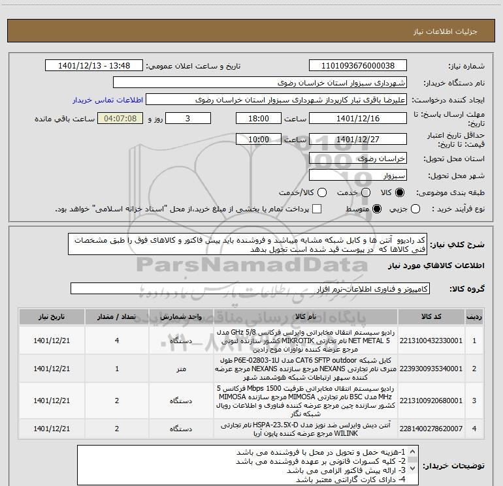Image resolution: width=503 pixels, height=486 pixels.
Task: Click the کد کالا column header
Action: coord(431,317)
